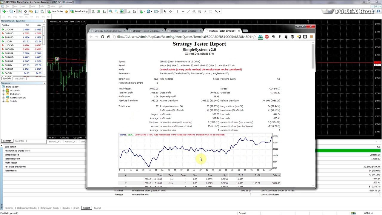The width and height of the screenshot is (382, 215).
Task: Open the Chrome hamburger menu
Action: tap(311, 37)
